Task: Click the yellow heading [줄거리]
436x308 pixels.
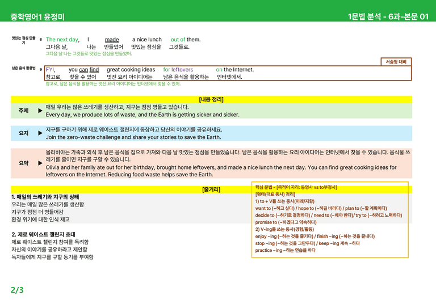Action: 211,189
